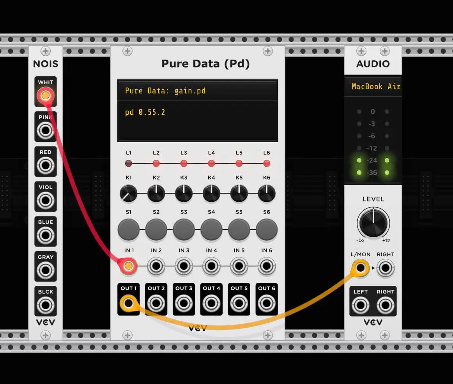
Task: Click the VIOL noise output jack
Action: coord(45,200)
